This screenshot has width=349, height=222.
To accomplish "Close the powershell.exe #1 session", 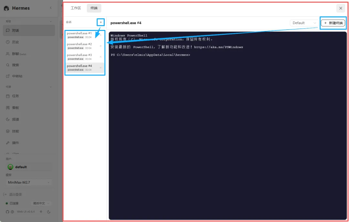I will point(100,35).
